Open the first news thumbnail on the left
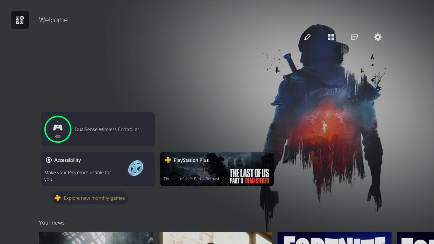Image resolution: width=434 pixels, height=244 pixels. (x=96, y=238)
